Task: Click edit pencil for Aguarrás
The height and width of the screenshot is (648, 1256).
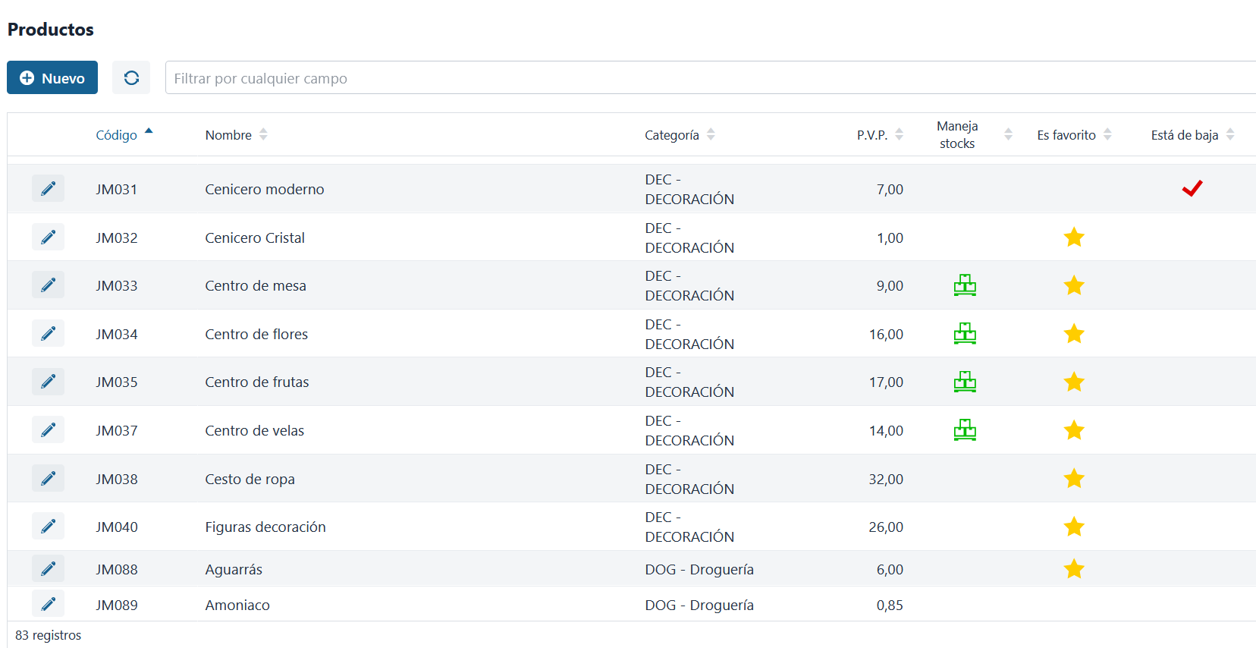Action: tap(48, 569)
